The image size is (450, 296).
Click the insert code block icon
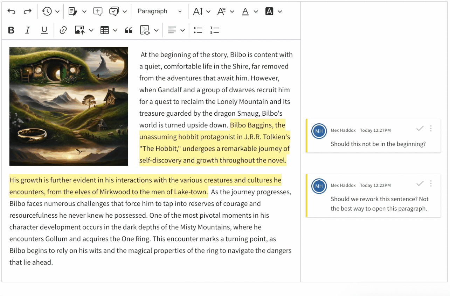point(145,30)
